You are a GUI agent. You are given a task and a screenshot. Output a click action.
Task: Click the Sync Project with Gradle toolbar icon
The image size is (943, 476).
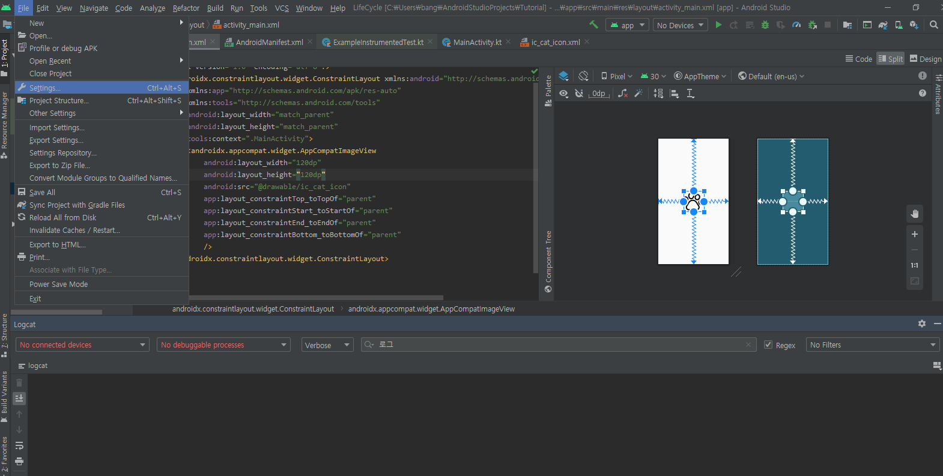(x=883, y=25)
